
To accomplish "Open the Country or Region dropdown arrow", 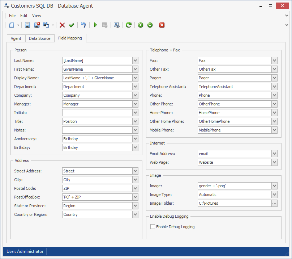I will [136, 214].
